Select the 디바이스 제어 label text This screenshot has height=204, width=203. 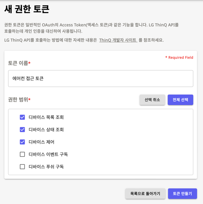tap(41, 142)
